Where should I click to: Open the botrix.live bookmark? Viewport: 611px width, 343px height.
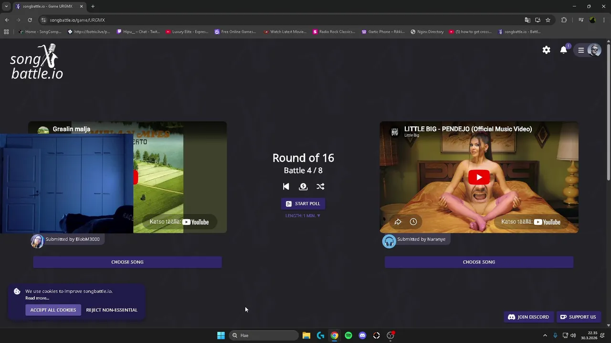pos(89,32)
